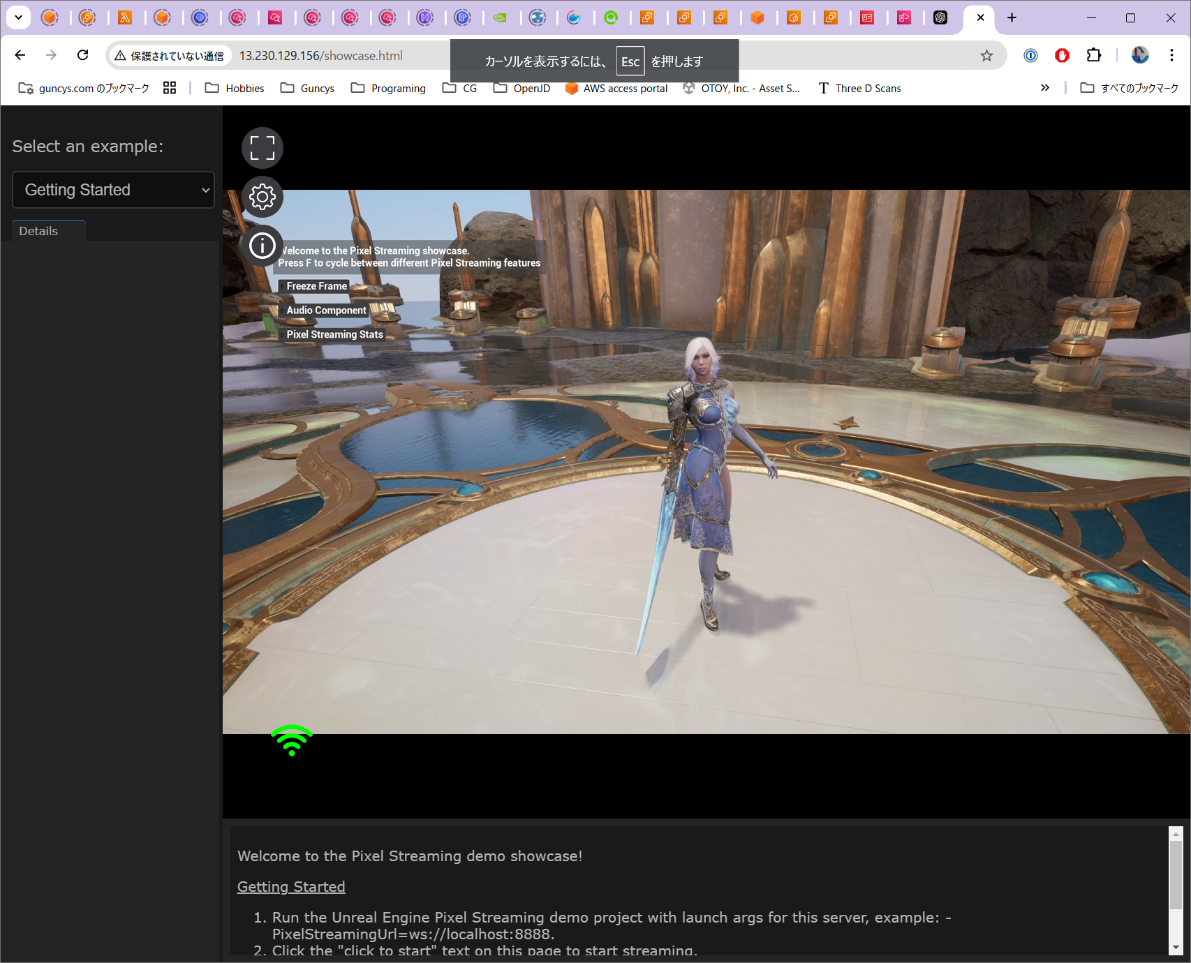Open the Extensions puzzle menu
Image resolution: width=1191 pixels, height=963 pixels.
tap(1094, 55)
